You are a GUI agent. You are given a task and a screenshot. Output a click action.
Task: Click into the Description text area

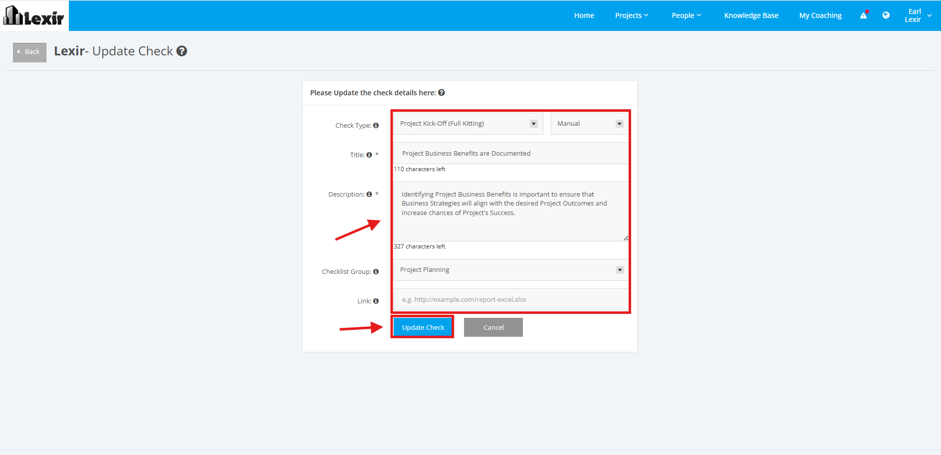(511, 212)
